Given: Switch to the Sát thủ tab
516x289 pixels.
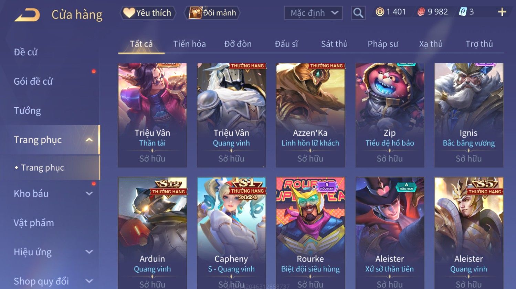Looking at the screenshot, I should pos(334,44).
